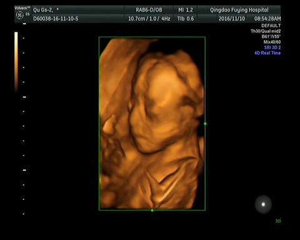Grab the green handle on render box right edge
This screenshot has height=240, width=300.
click(205, 124)
